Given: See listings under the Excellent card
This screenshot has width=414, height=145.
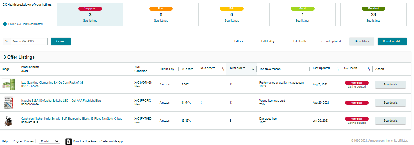Looking at the screenshot, I should (373, 21).
